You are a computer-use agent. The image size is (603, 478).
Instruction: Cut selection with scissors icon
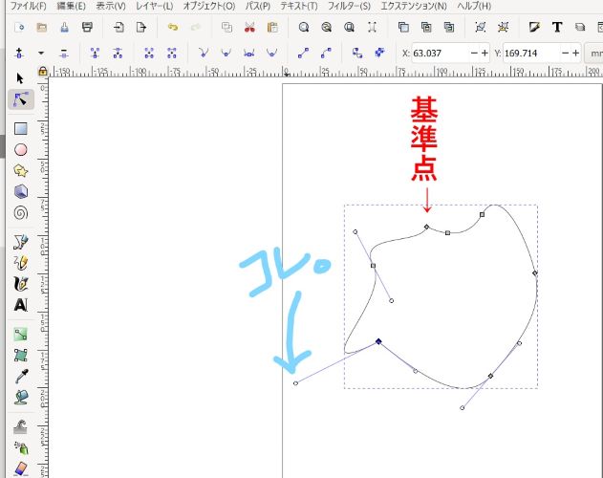pos(249,27)
